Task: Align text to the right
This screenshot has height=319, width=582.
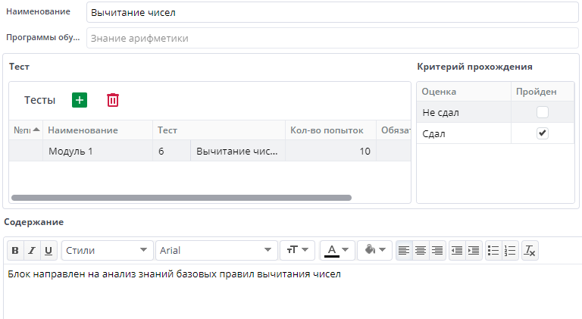Action: tap(437, 250)
